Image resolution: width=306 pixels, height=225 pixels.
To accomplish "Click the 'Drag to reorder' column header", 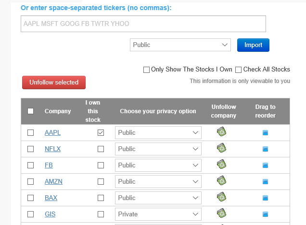I will coord(266,111).
